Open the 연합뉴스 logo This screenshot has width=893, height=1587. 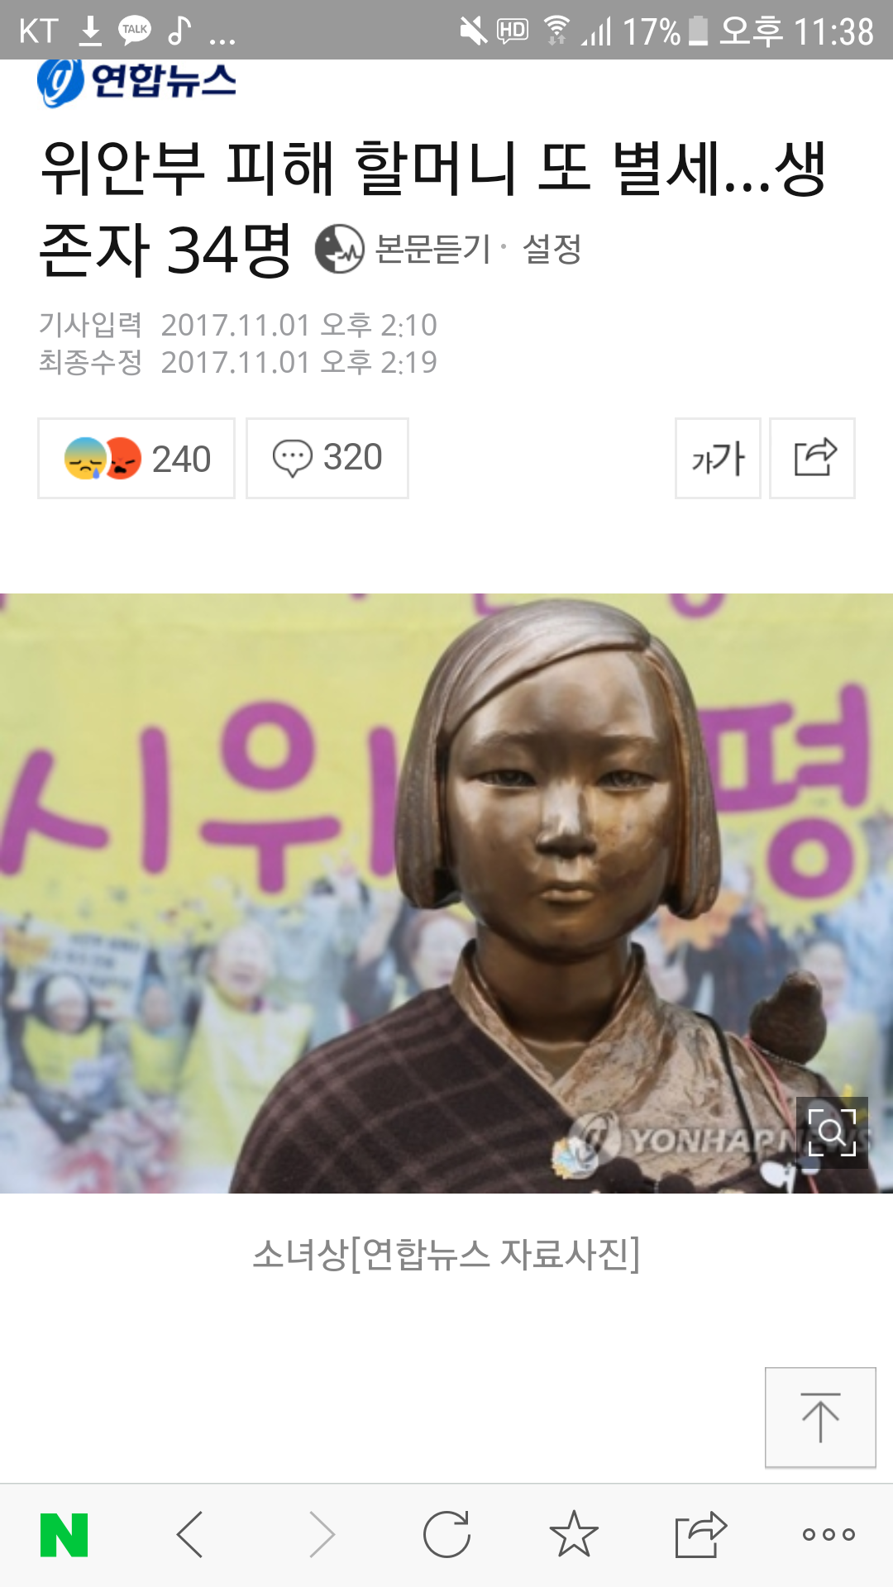point(136,81)
